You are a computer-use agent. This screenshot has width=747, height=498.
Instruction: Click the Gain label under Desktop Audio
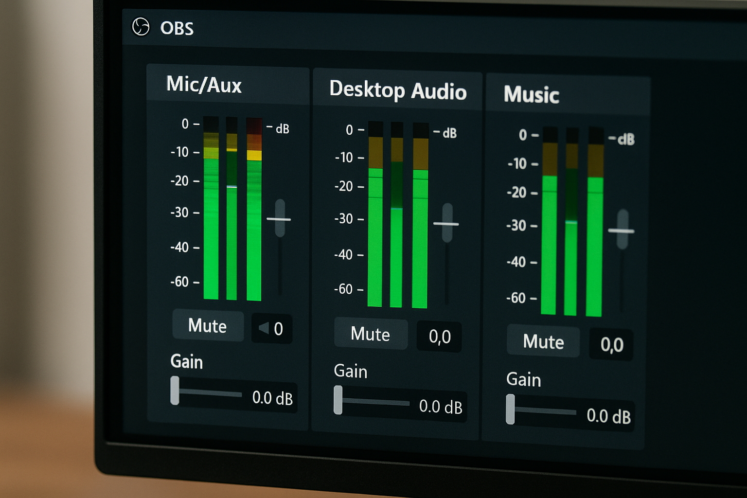coord(351,371)
